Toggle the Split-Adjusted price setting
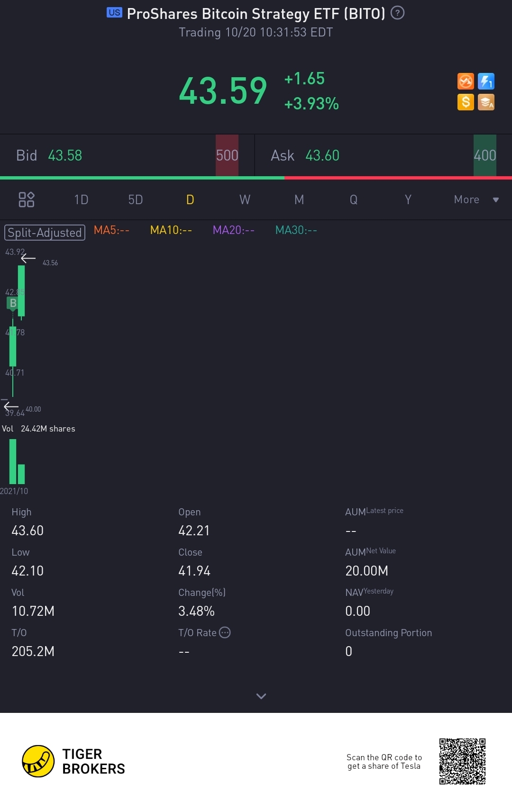Viewport: 512px width, 810px height. pos(45,233)
